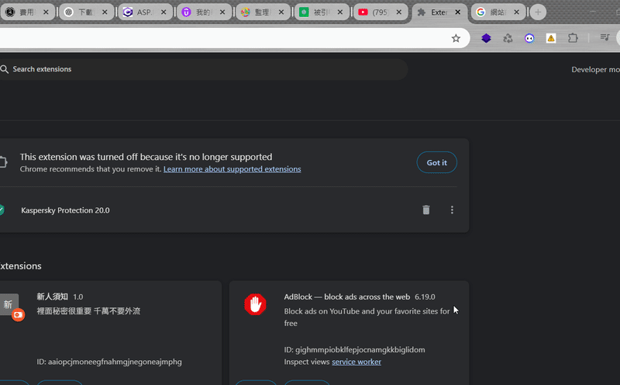Click the AdBlock ID text
Screen dimensions: 620x385
[354, 350]
